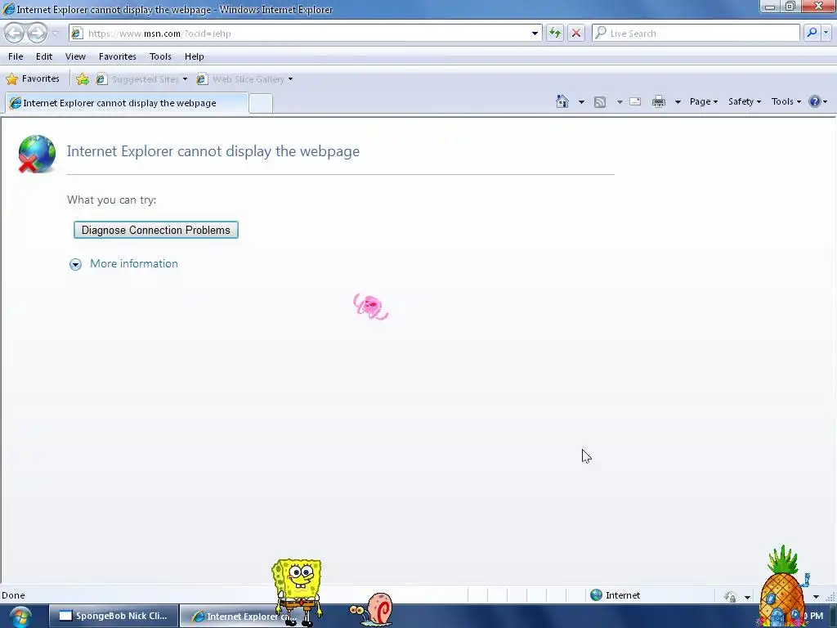This screenshot has width=837, height=628.
Task: Expand the Home button dropdown arrow
Action: point(581,101)
